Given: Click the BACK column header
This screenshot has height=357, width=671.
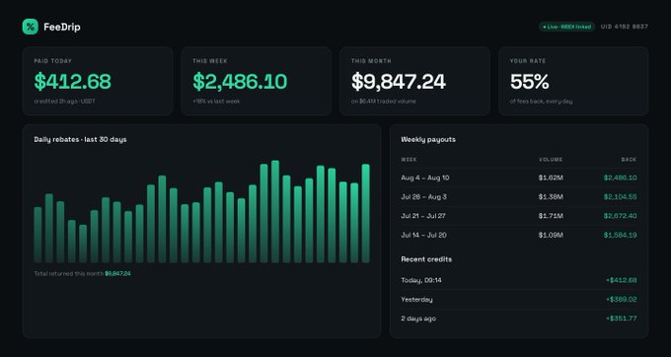Looking at the screenshot, I should (630, 160).
